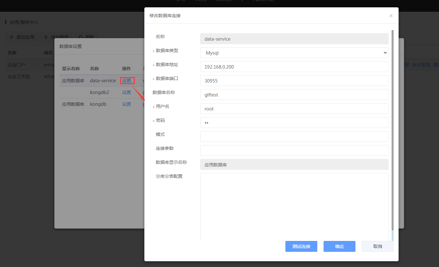The height and width of the screenshot is (267, 439).
Task: Close the 修改数据库连接 dialog with X
Action: [391, 16]
